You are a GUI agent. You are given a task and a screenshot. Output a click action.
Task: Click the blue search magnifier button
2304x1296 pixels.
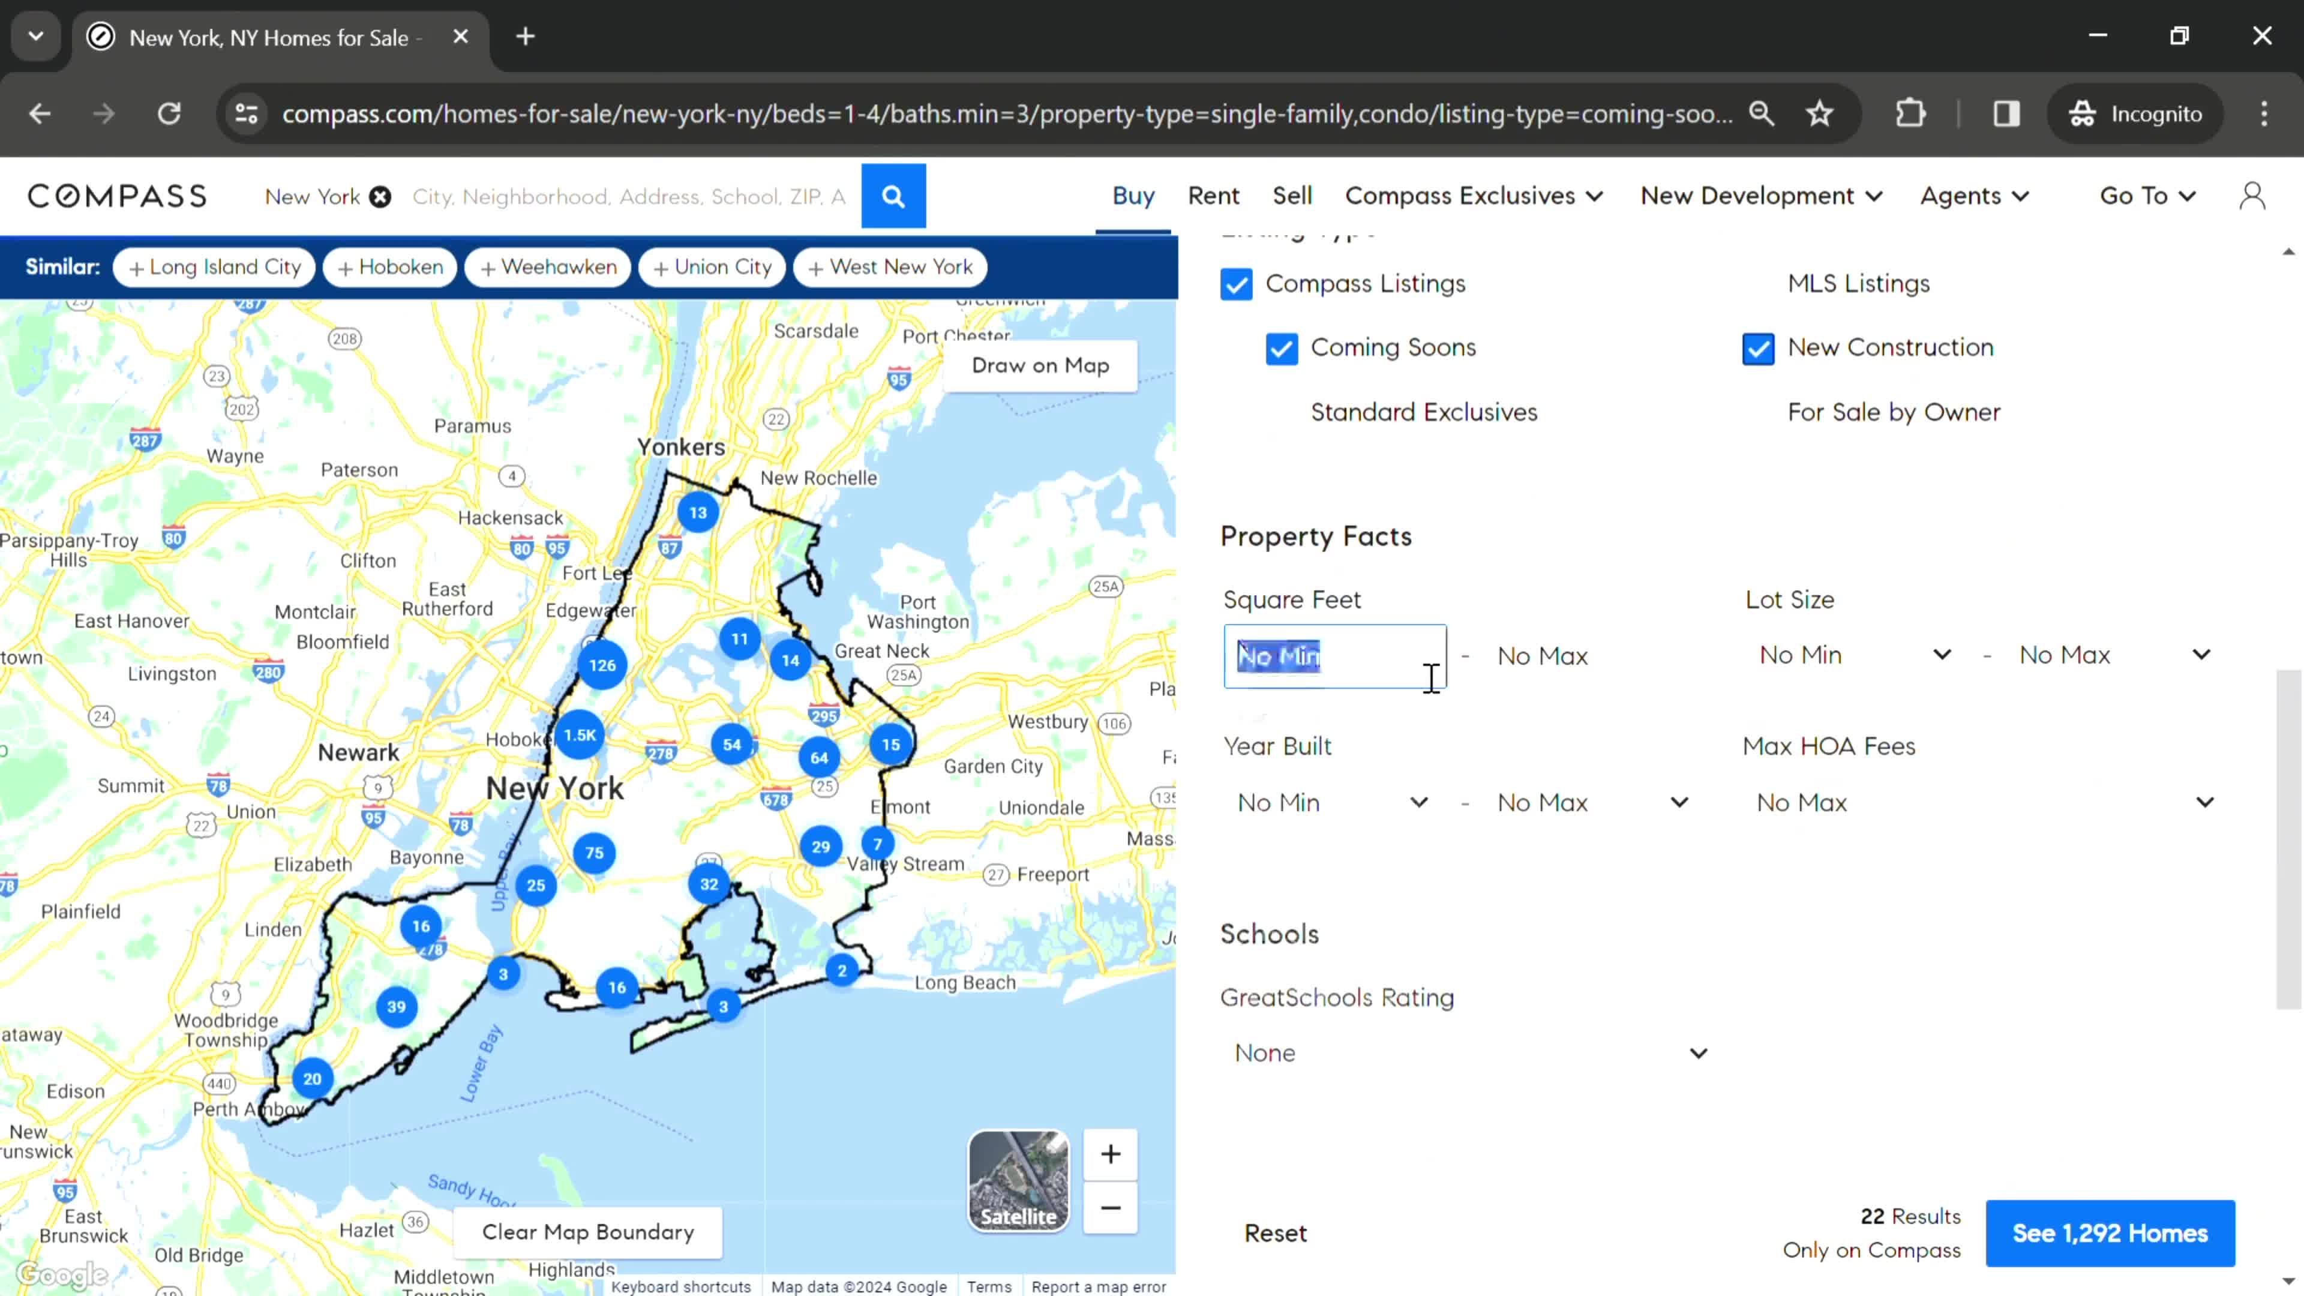tap(893, 196)
